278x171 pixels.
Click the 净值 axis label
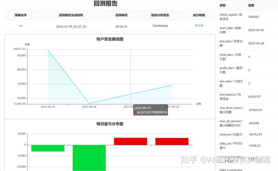click(x=28, y=44)
